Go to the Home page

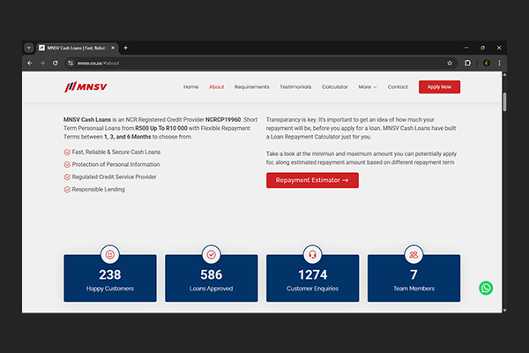pos(191,86)
